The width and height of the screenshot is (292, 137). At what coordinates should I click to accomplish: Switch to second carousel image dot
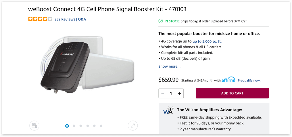74,126
